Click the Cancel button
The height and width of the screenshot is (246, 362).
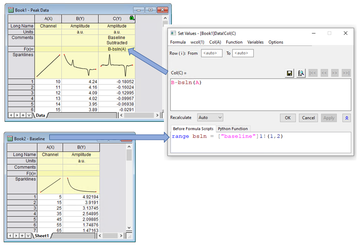pyautogui.click(x=308, y=118)
